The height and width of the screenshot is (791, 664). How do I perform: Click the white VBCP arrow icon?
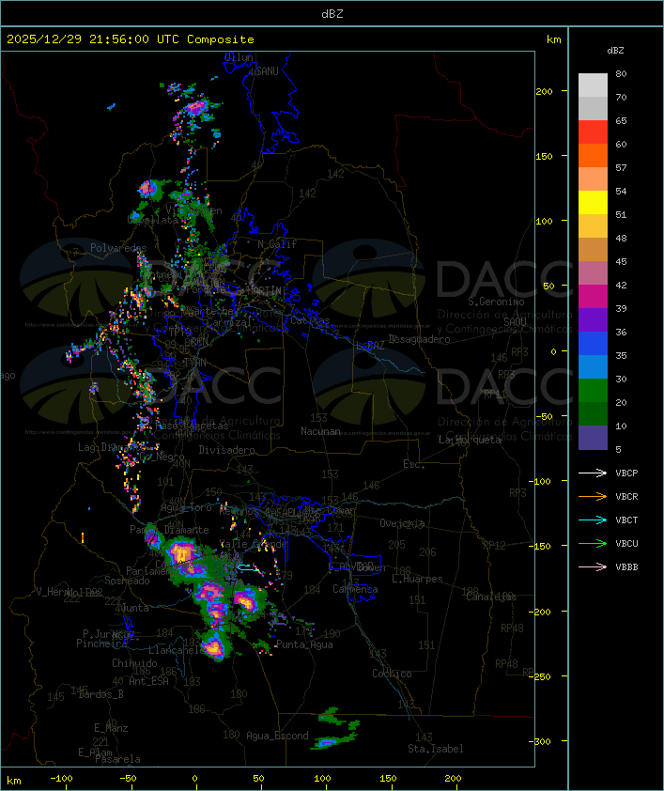tap(593, 473)
